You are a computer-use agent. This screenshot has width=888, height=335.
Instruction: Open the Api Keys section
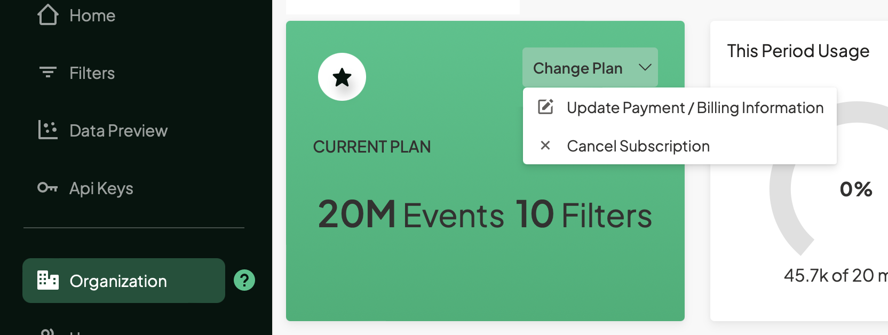coord(101,188)
